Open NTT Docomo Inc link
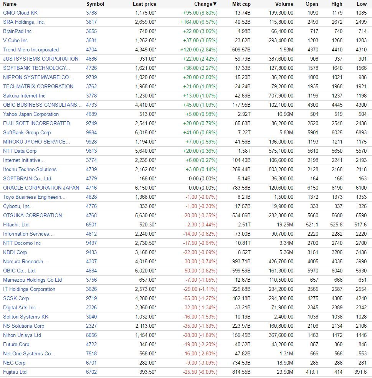372x378 pixels. tap(22, 243)
